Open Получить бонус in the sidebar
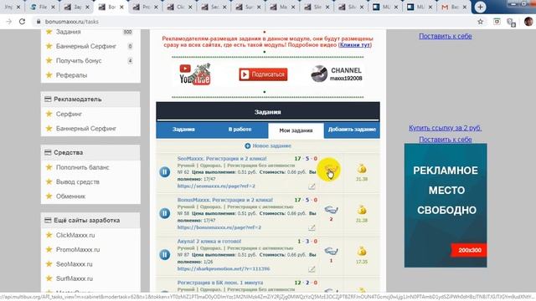The width and height of the screenshot is (536, 301). click(x=79, y=61)
